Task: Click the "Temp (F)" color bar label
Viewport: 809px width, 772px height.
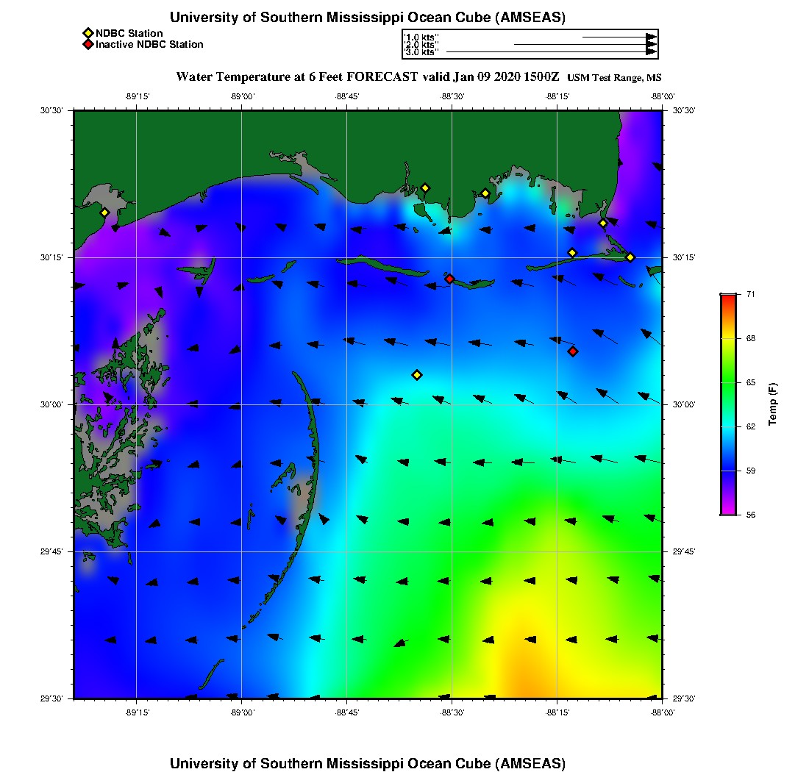Action: coord(773,404)
